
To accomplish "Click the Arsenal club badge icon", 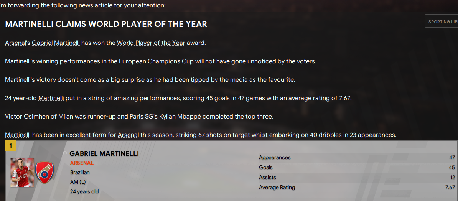I will coord(45,173).
